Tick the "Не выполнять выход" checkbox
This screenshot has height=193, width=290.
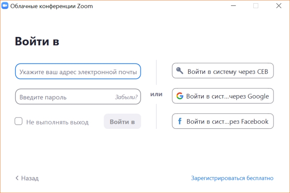coord(18,121)
